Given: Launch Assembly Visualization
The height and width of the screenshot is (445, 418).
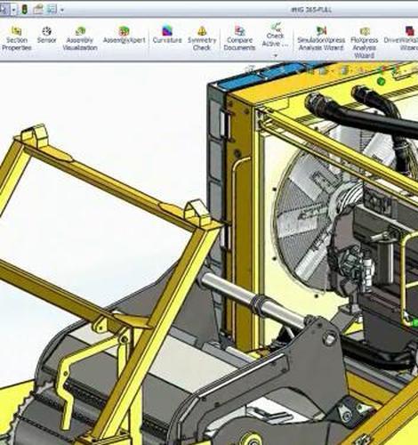Looking at the screenshot, I should coord(80,39).
